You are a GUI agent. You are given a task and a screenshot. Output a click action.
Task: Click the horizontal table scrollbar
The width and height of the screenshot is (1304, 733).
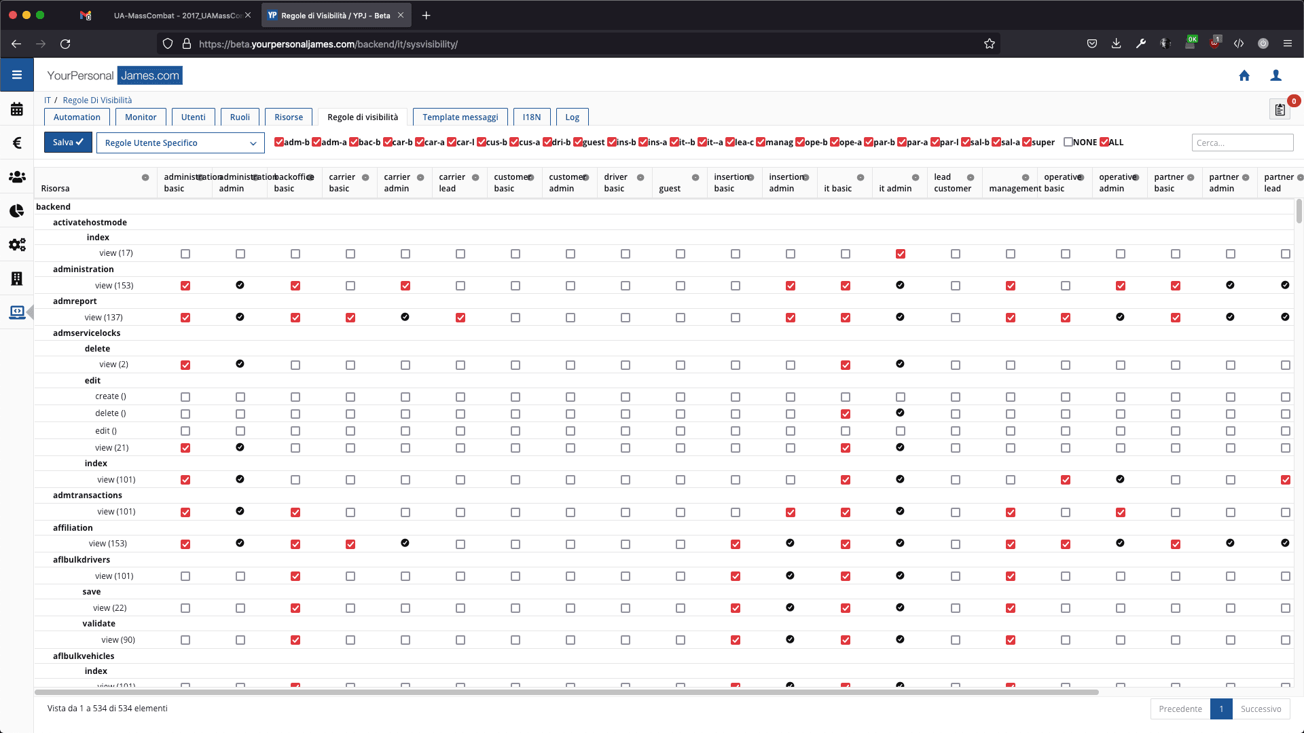coord(566,692)
